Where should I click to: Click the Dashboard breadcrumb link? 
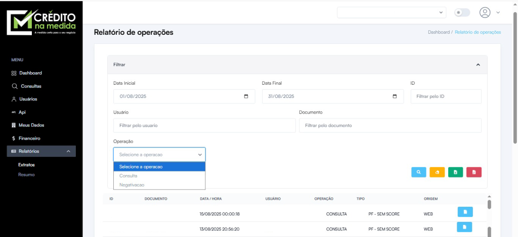tap(438, 32)
